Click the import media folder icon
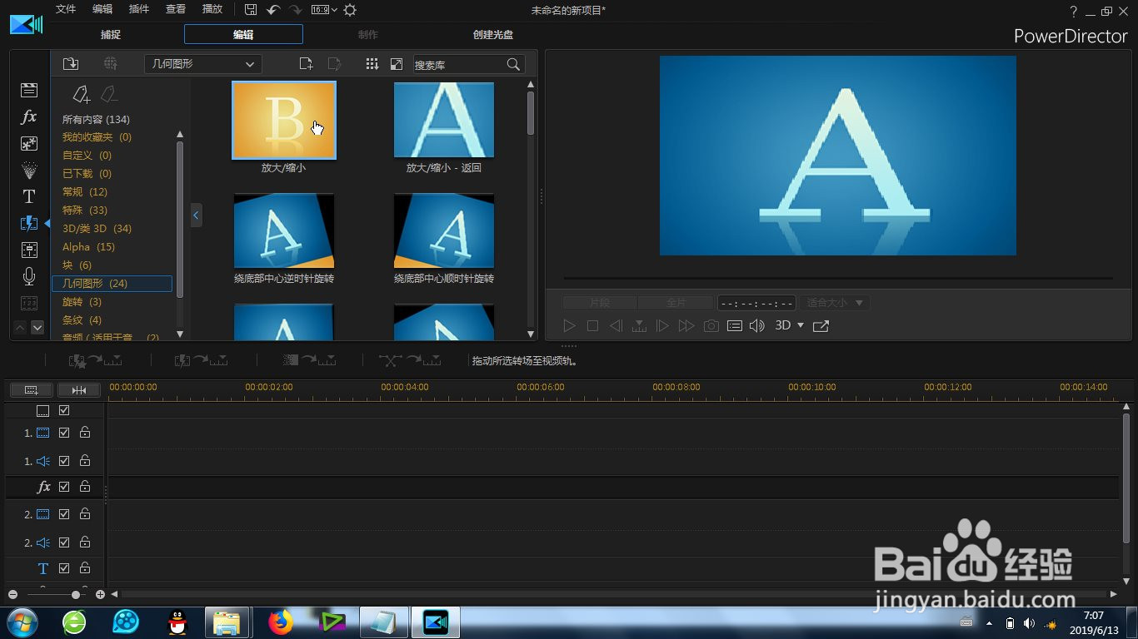1138x639 pixels. coord(71,64)
